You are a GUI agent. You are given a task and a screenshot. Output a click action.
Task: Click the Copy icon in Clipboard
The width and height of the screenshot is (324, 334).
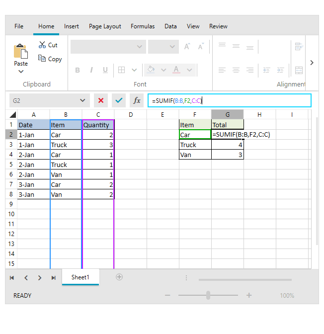click(42, 59)
